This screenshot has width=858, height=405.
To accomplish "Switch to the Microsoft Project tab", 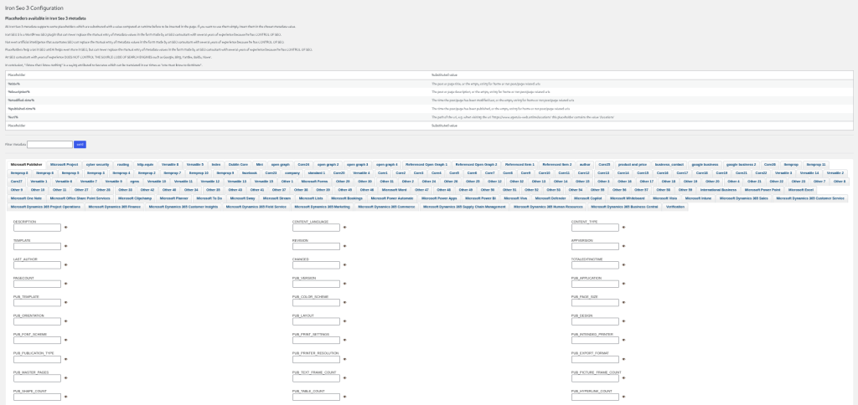I will (64, 165).
